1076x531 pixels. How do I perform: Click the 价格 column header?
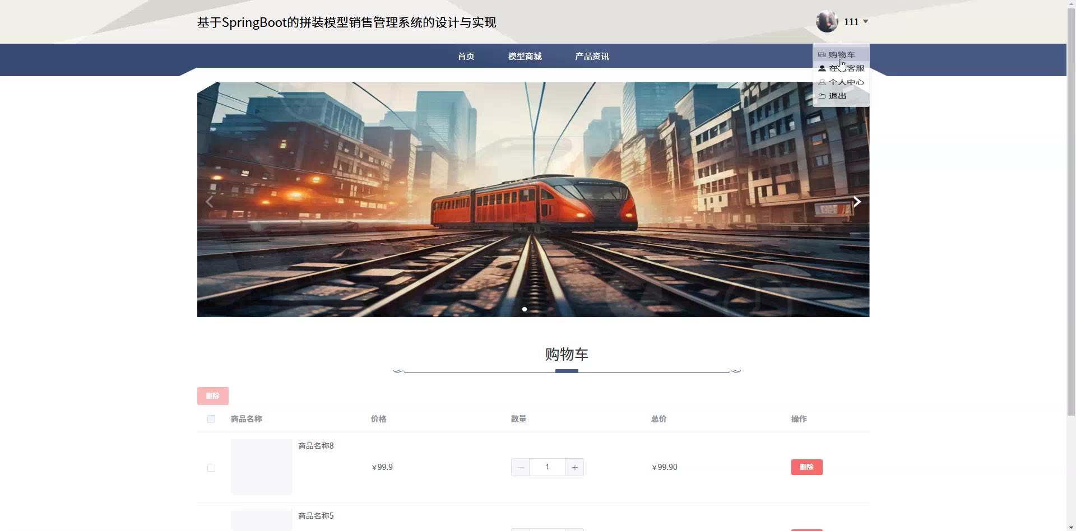[x=379, y=419]
